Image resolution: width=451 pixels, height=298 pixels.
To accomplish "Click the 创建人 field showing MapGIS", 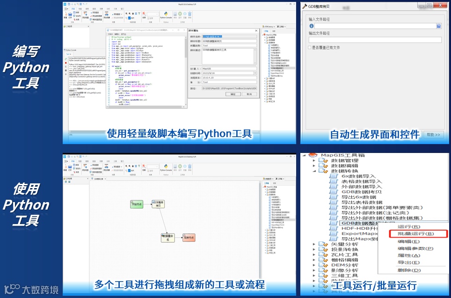I will [229, 68].
